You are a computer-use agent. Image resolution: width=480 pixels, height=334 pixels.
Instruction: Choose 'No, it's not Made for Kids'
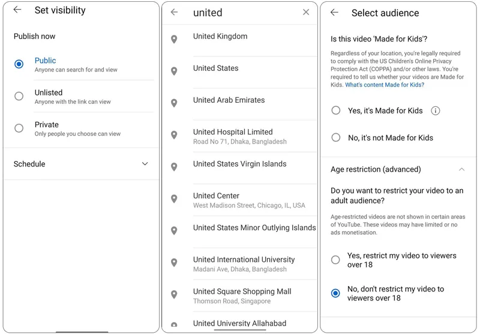point(336,138)
